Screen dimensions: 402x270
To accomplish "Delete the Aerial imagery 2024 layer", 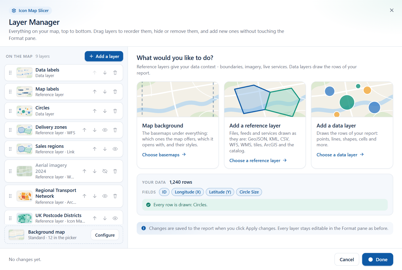I will (x=115, y=171).
